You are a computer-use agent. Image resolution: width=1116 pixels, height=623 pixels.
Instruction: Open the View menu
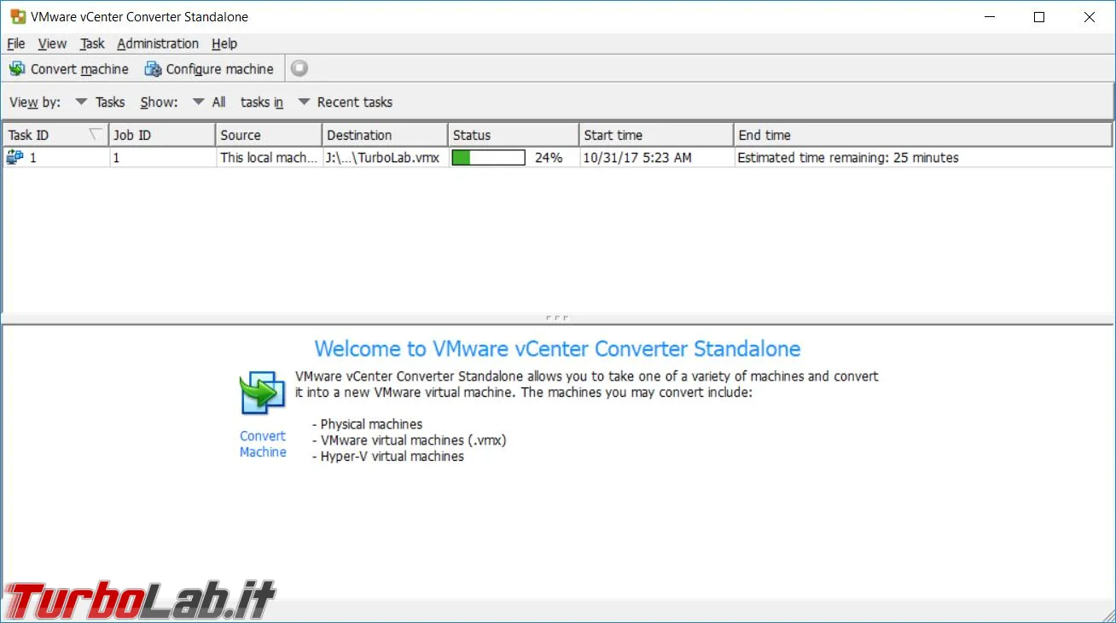pos(52,44)
